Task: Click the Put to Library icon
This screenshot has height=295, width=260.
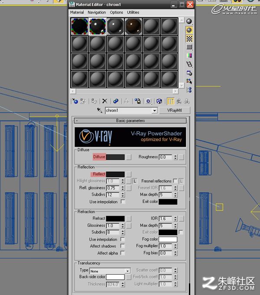Action: pos(137,101)
